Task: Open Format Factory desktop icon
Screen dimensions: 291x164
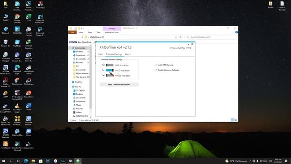Action: click(29, 31)
